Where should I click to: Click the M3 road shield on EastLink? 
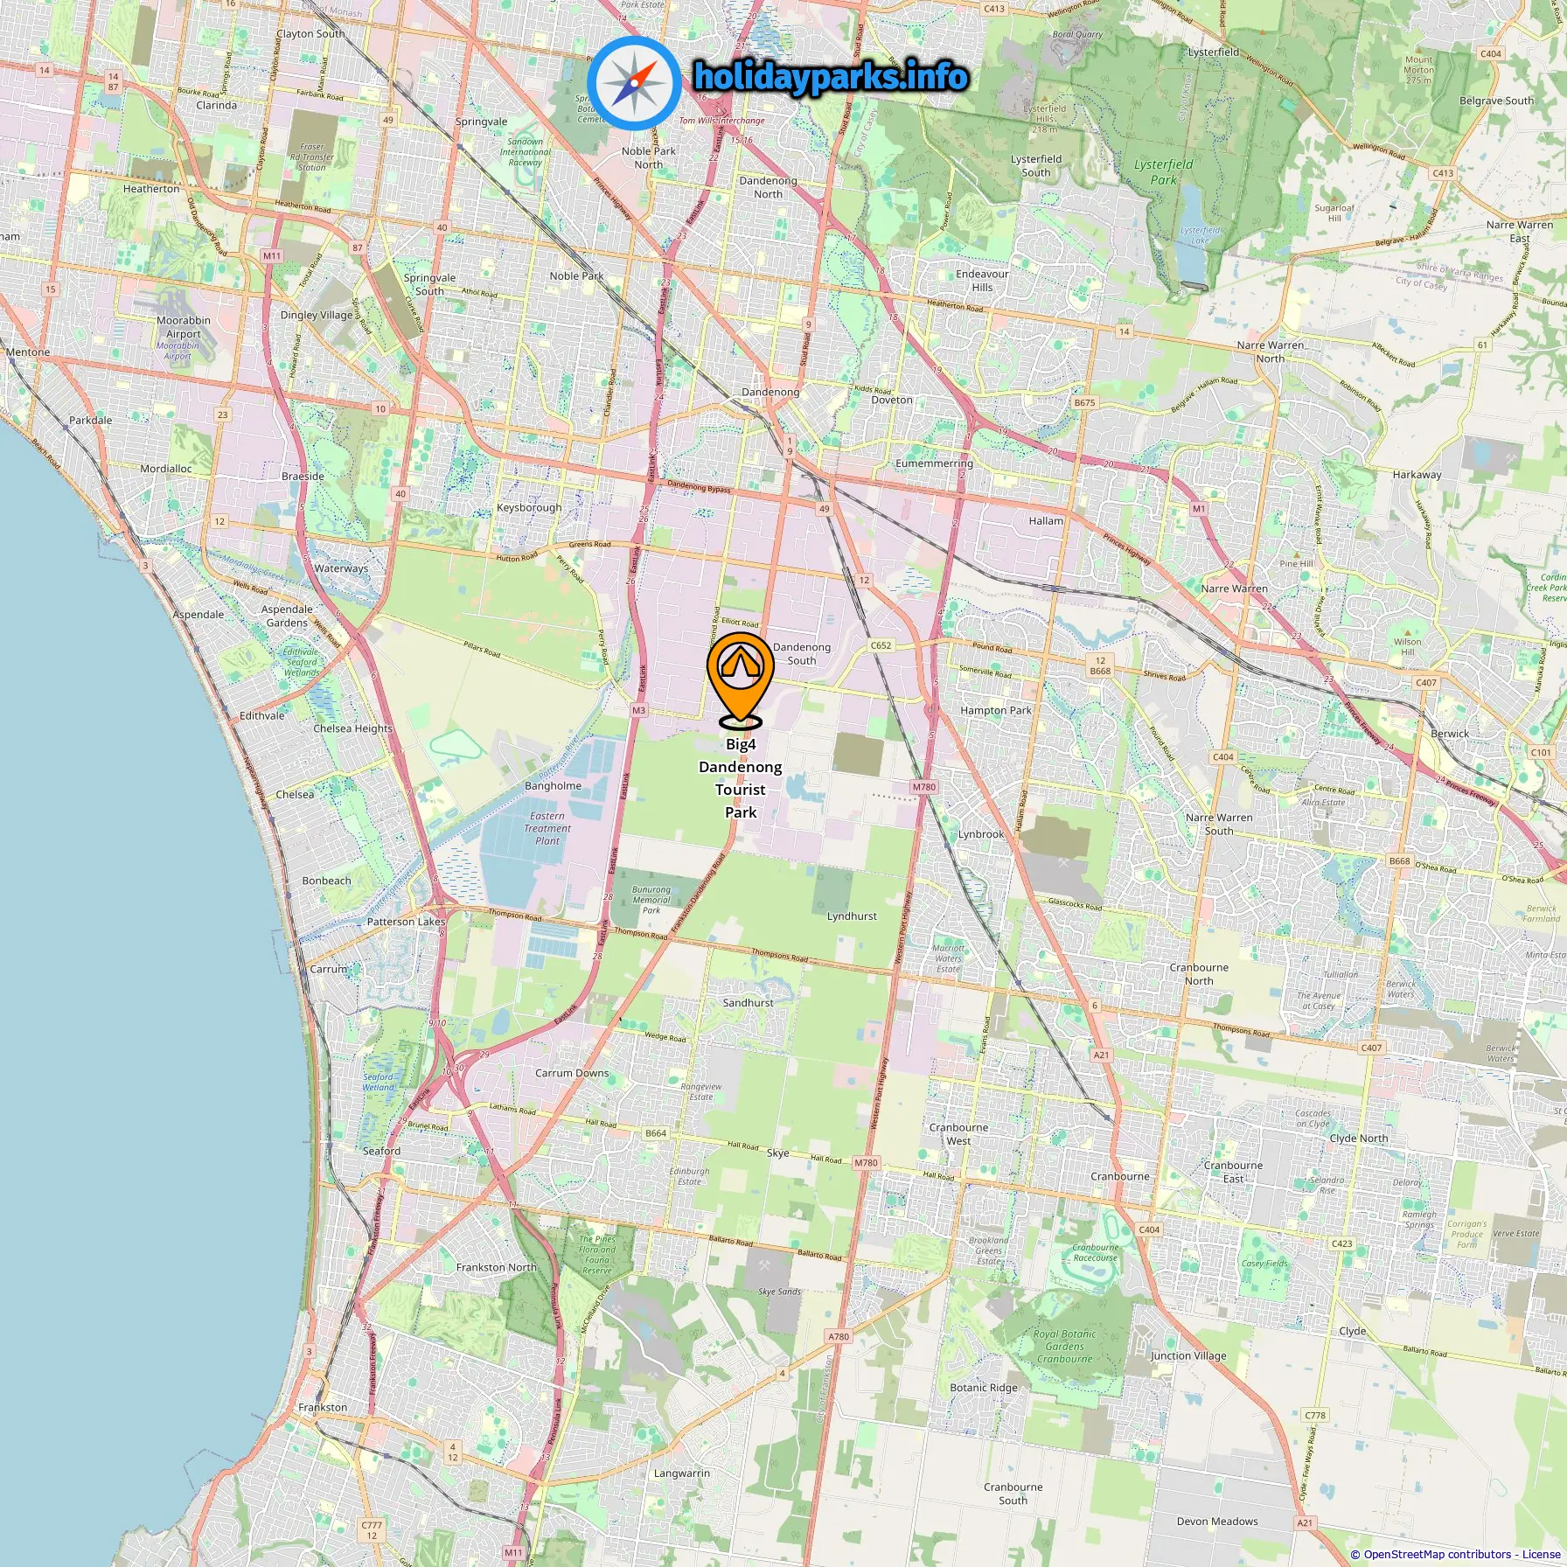(639, 711)
